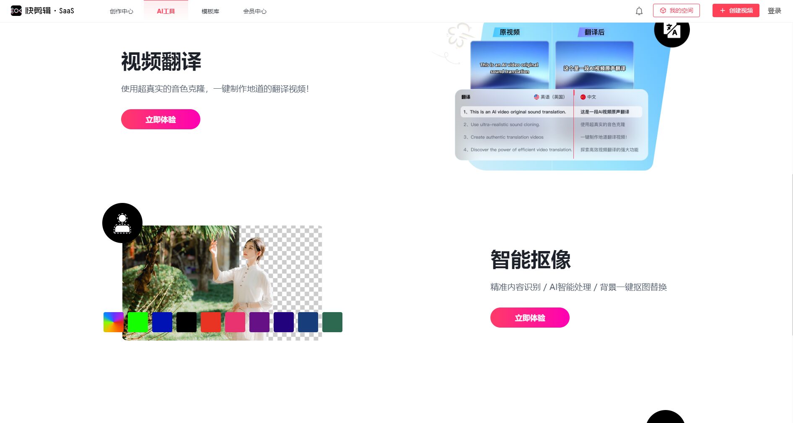This screenshot has height=423, width=793.
Task: Click 立即体验 under 智能抠像
Action: click(x=530, y=318)
